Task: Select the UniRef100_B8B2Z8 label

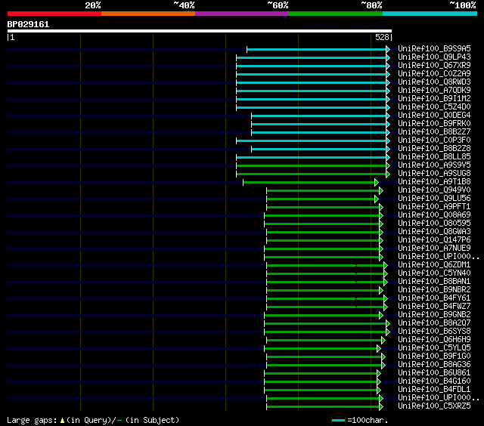Action: tap(434, 149)
